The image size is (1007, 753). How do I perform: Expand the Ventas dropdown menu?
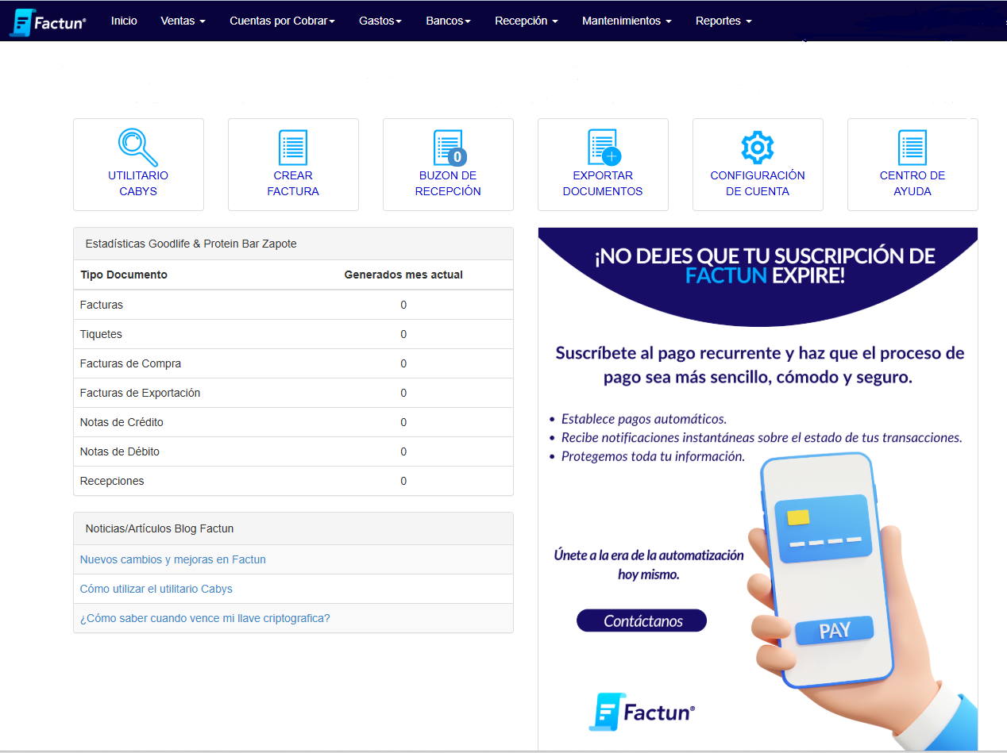click(x=183, y=21)
